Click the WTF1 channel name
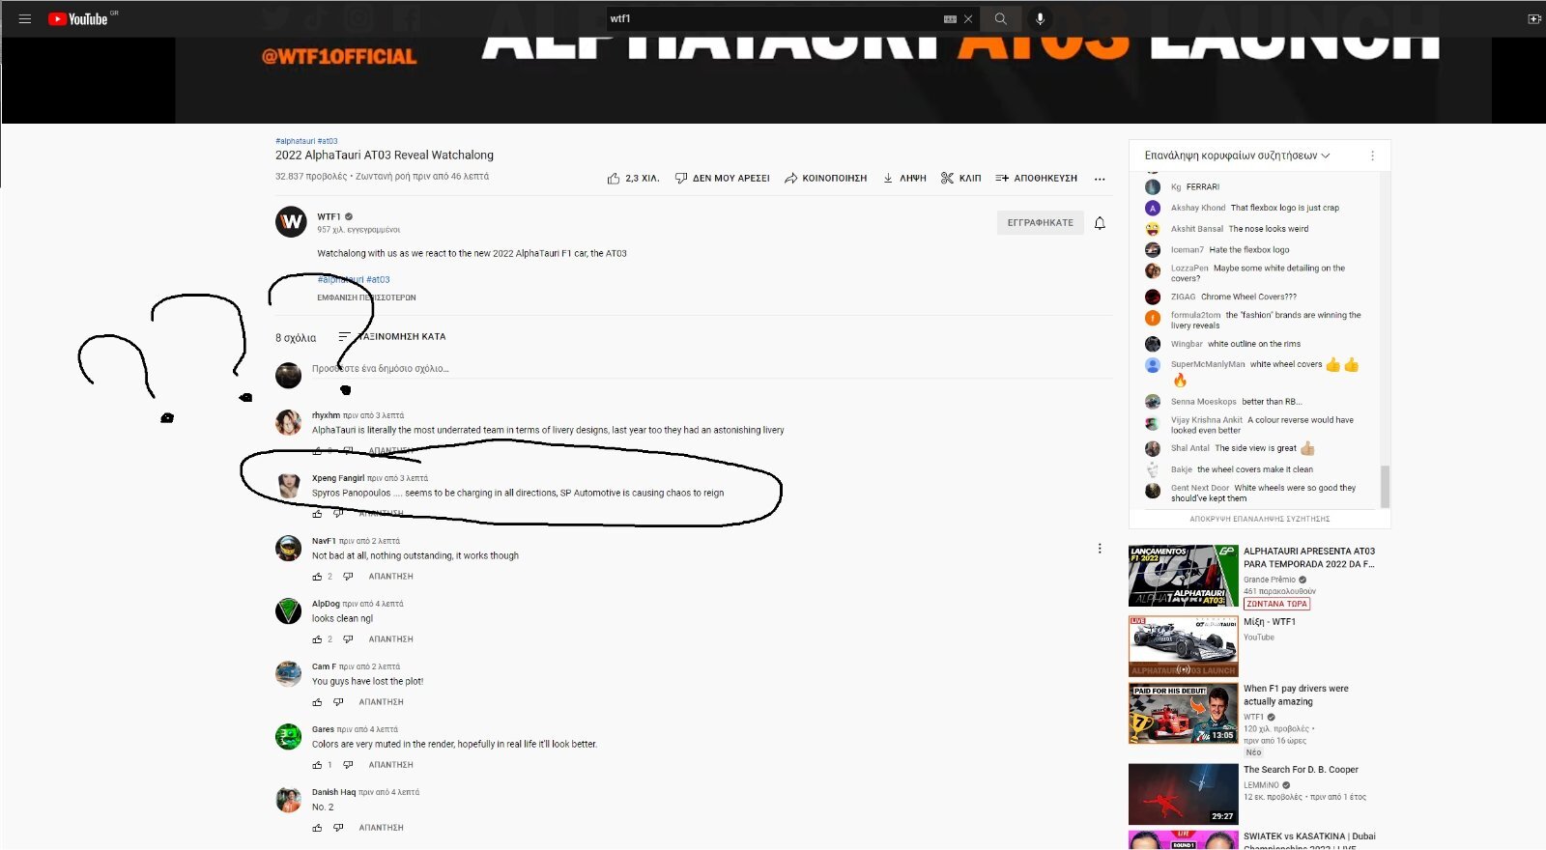This screenshot has width=1546, height=850. click(x=329, y=216)
